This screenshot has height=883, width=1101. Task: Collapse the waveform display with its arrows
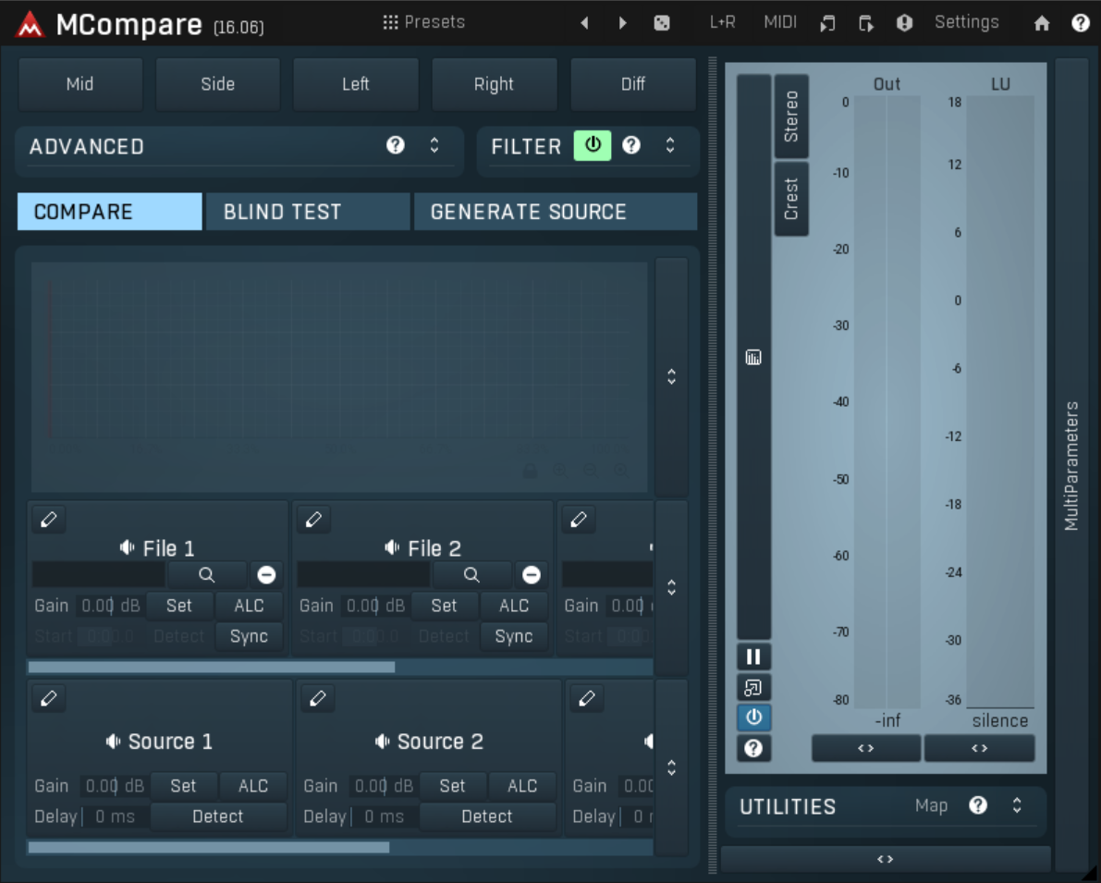[x=671, y=376]
